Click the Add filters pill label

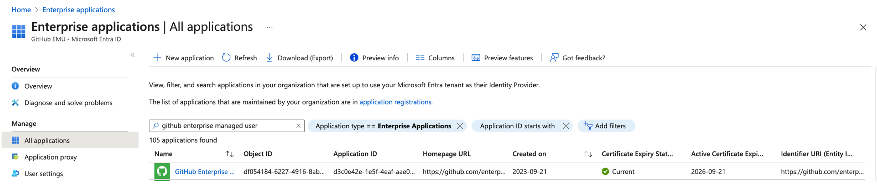(x=610, y=126)
